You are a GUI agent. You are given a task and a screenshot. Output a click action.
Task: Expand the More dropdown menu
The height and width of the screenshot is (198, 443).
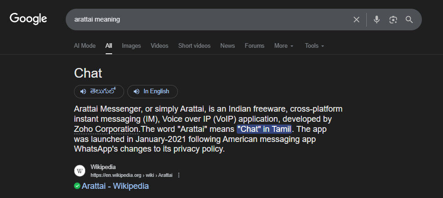pos(284,46)
